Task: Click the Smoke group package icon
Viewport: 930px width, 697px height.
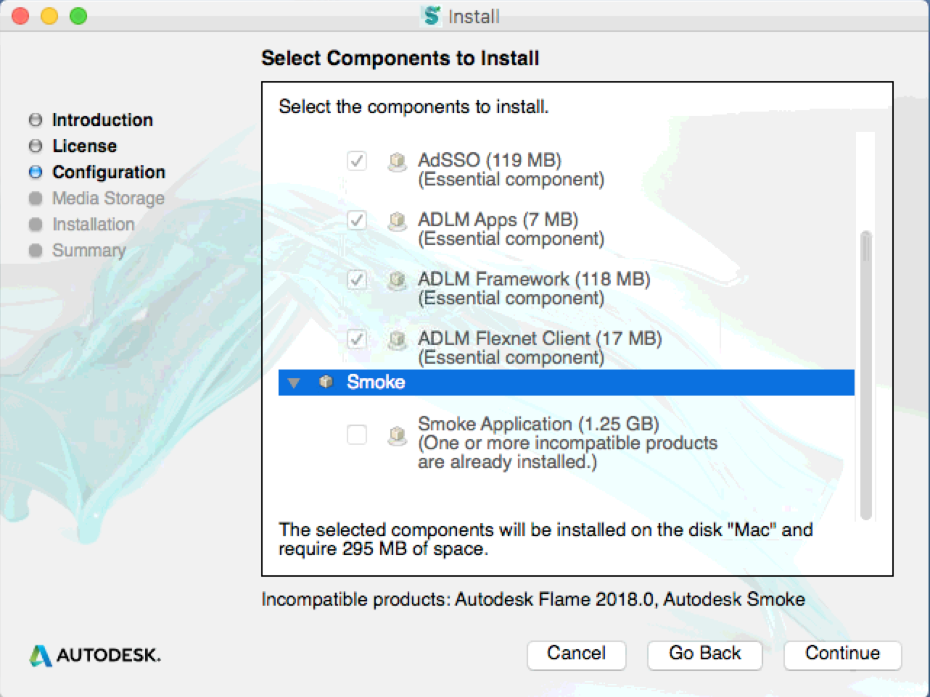Action: click(x=326, y=382)
